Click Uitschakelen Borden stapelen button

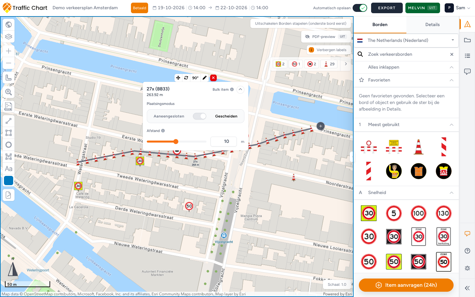[x=301, y=23]
